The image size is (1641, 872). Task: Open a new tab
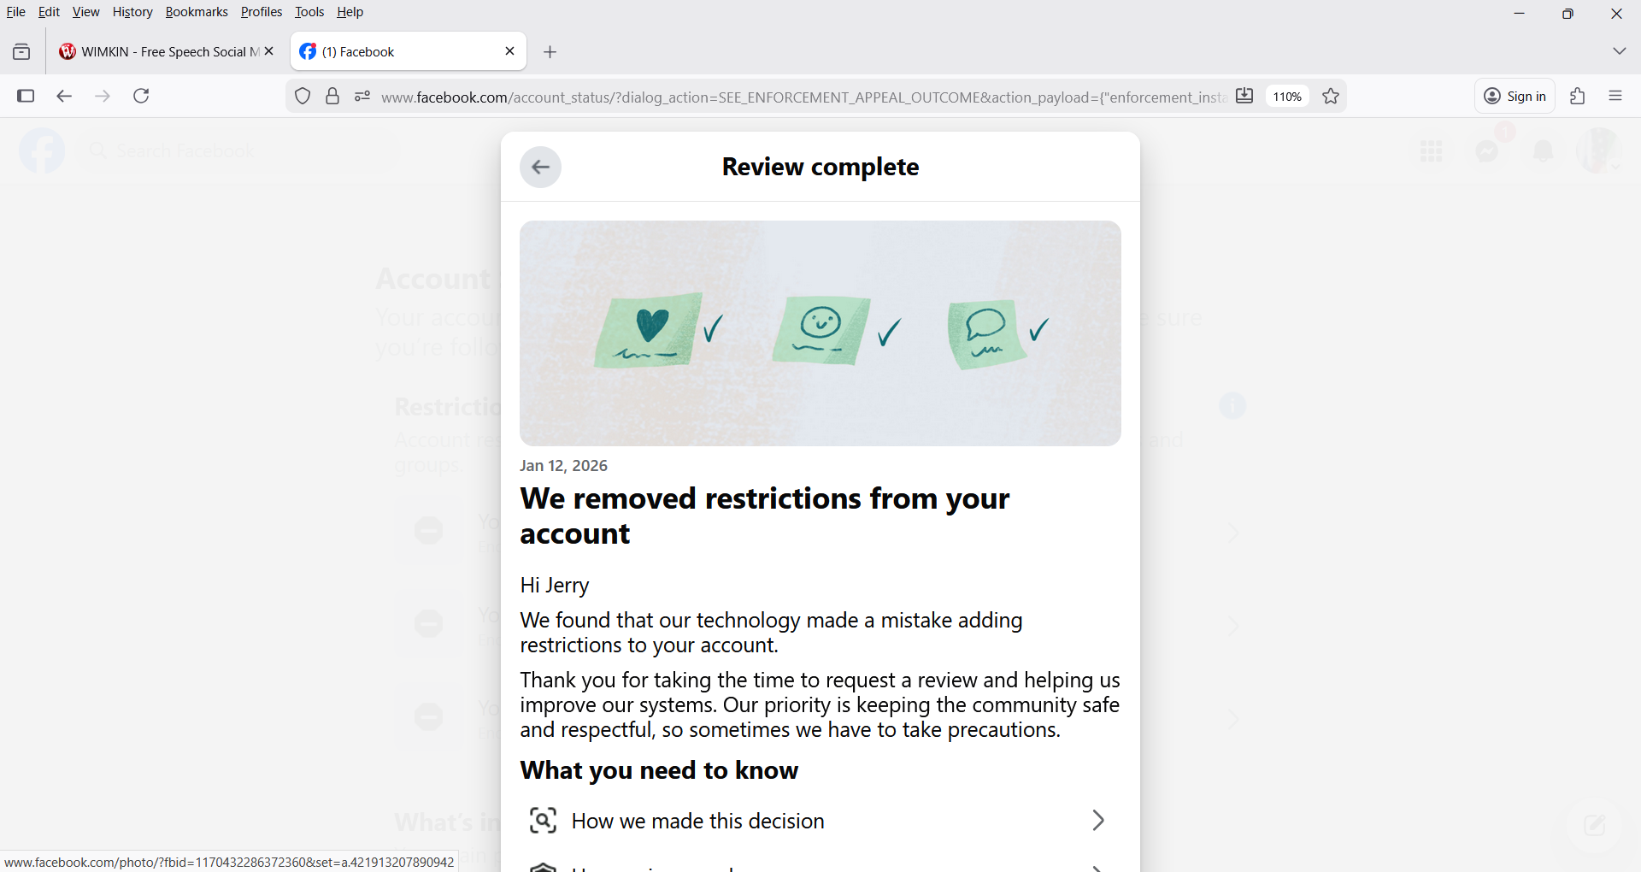click(x=550, y=52)
